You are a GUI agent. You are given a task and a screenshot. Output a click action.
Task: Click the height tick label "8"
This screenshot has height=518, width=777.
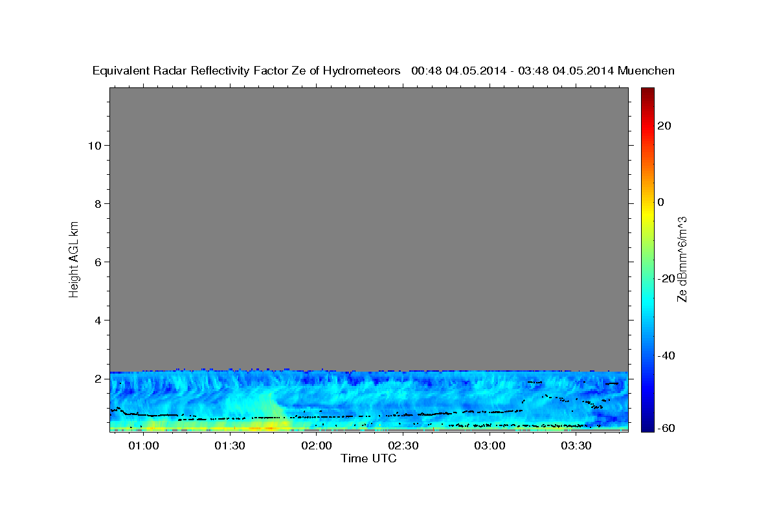[98, 203]
